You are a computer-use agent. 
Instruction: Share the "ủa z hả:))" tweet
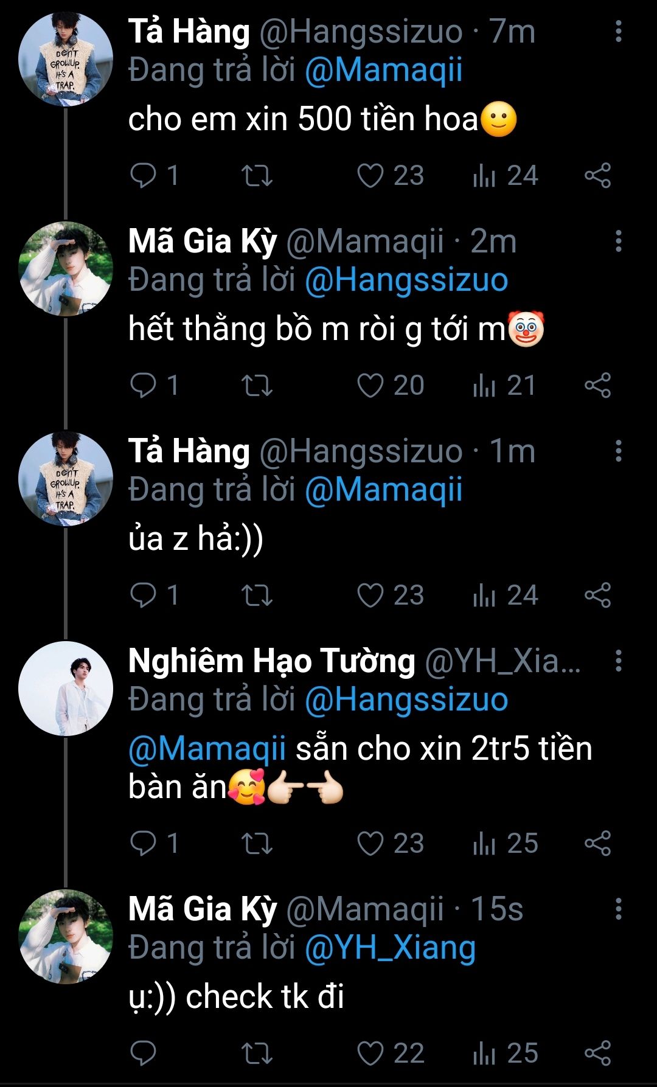point(597,596)
